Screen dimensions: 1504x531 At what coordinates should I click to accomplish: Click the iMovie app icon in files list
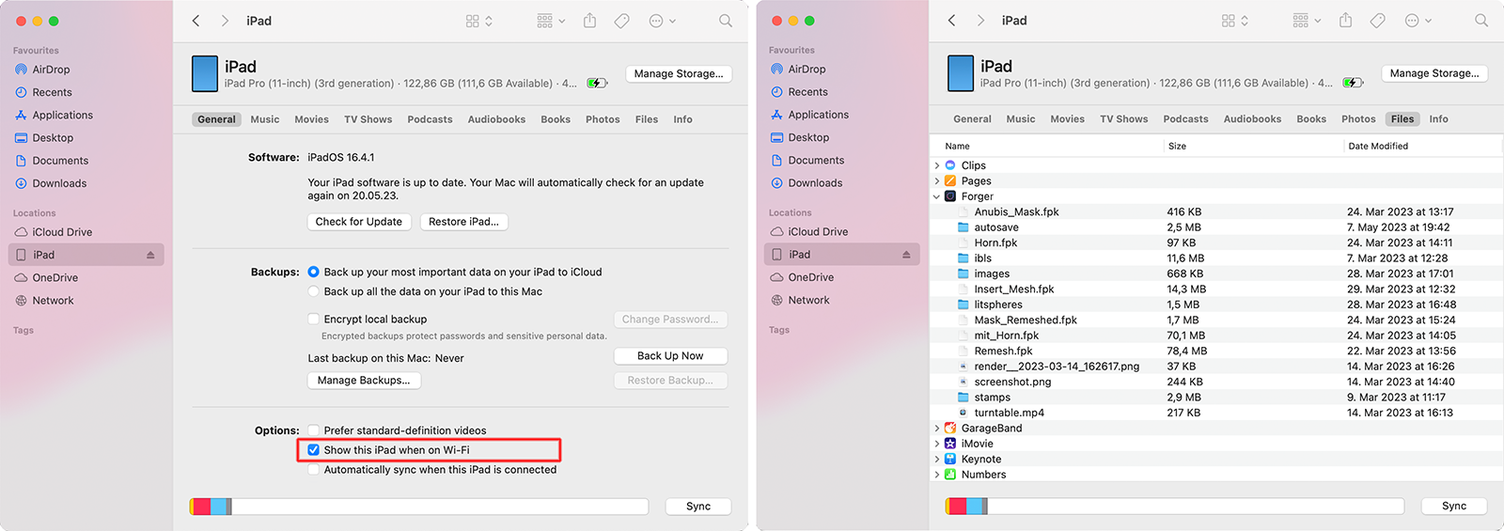950,444
